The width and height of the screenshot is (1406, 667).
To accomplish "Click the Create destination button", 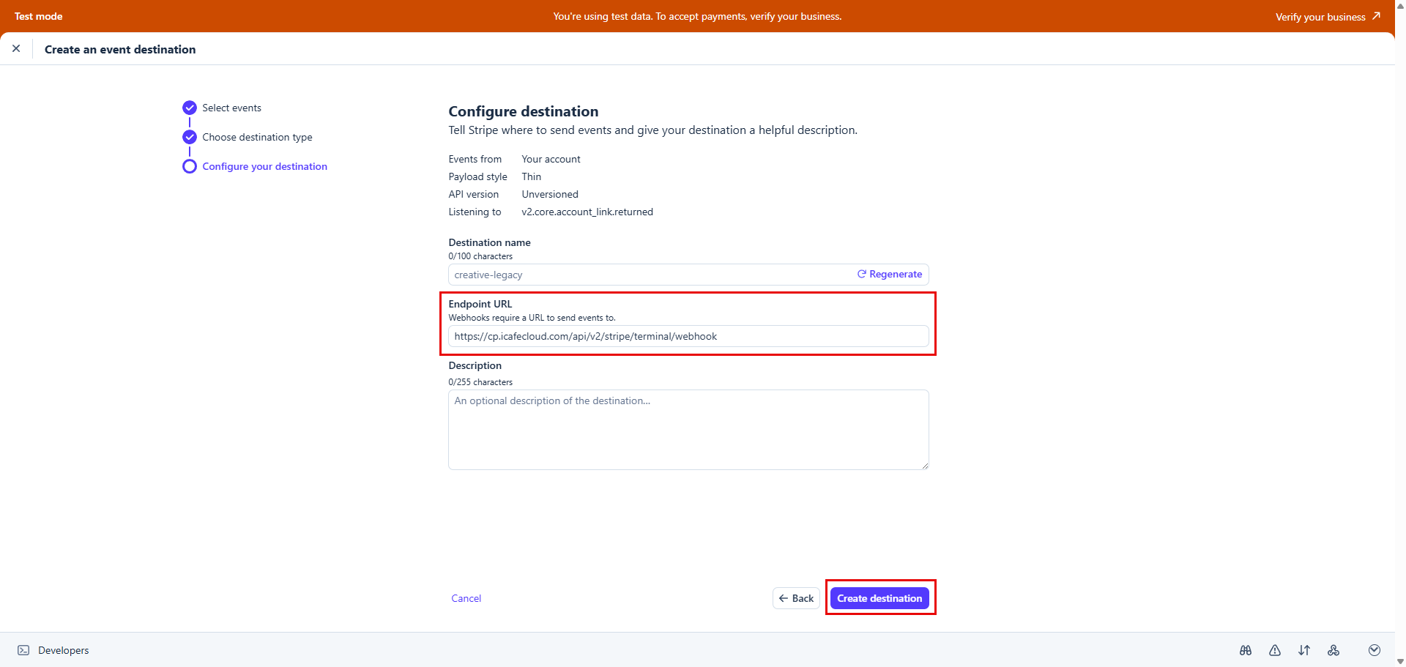I will coord(879,598).
